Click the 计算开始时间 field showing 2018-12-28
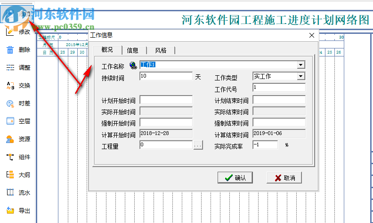Viewport: 373px width, 223px height. pyautogui.click(x=166, y=134)
